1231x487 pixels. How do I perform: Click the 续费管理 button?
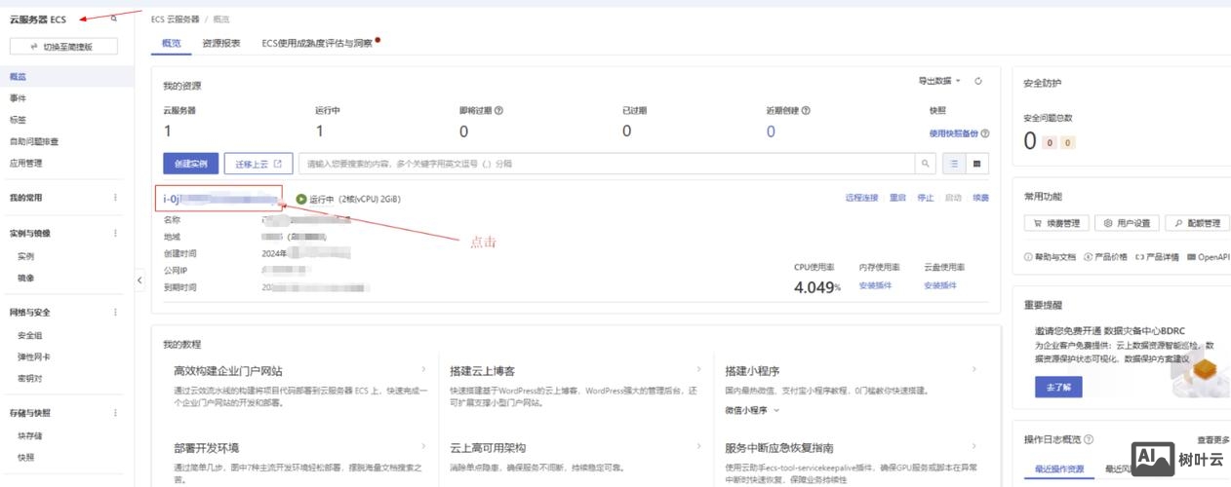point(1056,223)
